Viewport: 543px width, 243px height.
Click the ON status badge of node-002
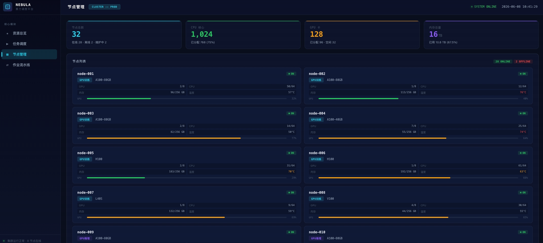click(523, 74)
